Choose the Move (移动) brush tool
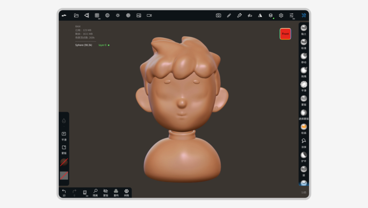This screenshot has height=208, width=368. [304, 56]
